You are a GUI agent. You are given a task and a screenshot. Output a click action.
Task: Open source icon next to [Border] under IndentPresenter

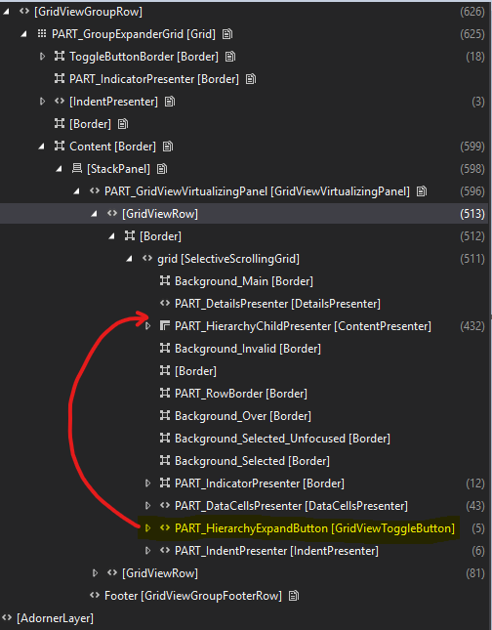pyautogui.click(x=123, y=124)
